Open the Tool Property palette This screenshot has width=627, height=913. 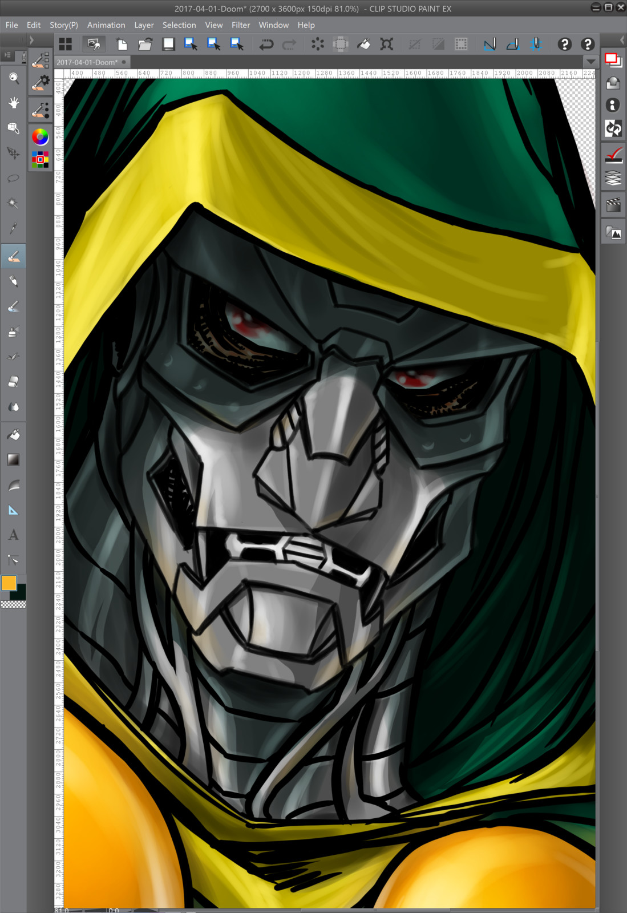(40, 83)
